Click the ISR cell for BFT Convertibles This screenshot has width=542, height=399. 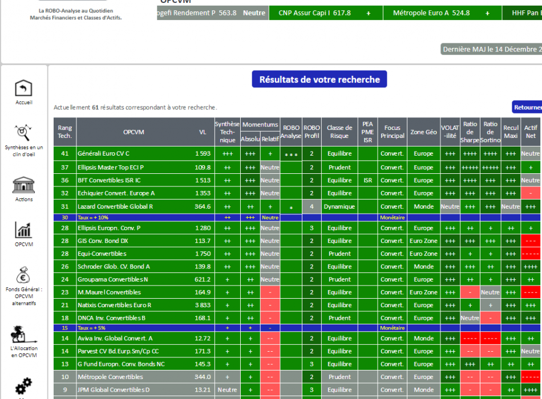pos(367,180)
